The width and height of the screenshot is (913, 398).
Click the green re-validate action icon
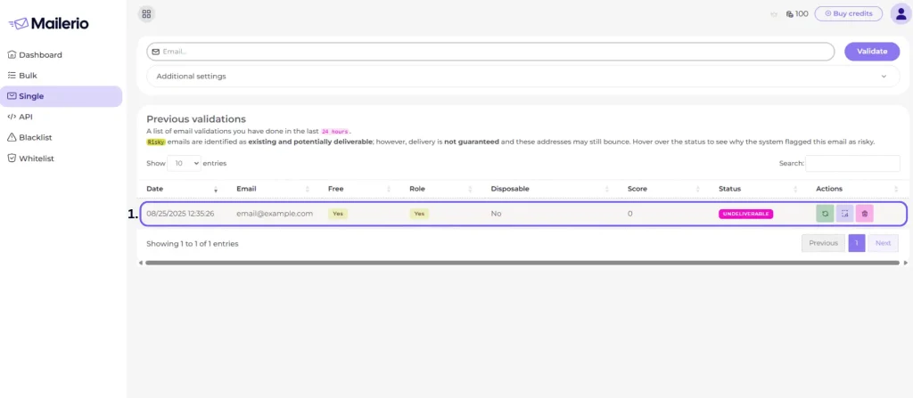point(825,214)
